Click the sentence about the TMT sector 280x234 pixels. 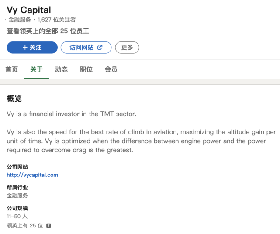(x=72, y=114)
